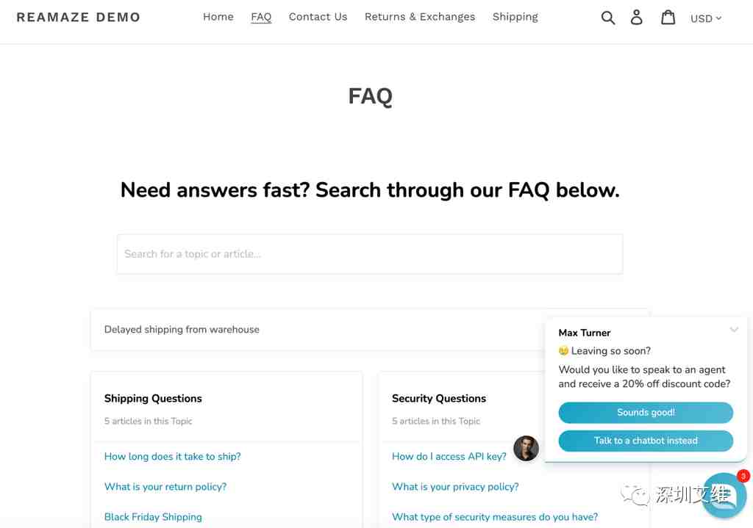
Task: Open the shopping cart bag icon
Action: 668,18
